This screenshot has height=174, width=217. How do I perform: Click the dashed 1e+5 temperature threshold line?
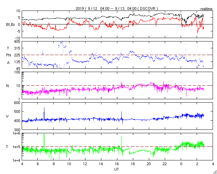point(117,147)
